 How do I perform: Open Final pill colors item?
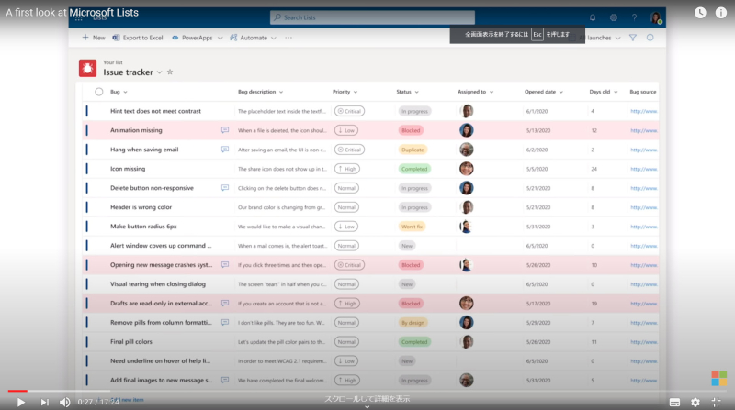[131, 341]
